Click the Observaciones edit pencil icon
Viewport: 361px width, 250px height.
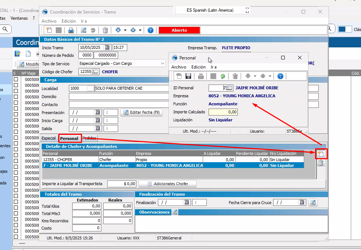click(175, 212)
